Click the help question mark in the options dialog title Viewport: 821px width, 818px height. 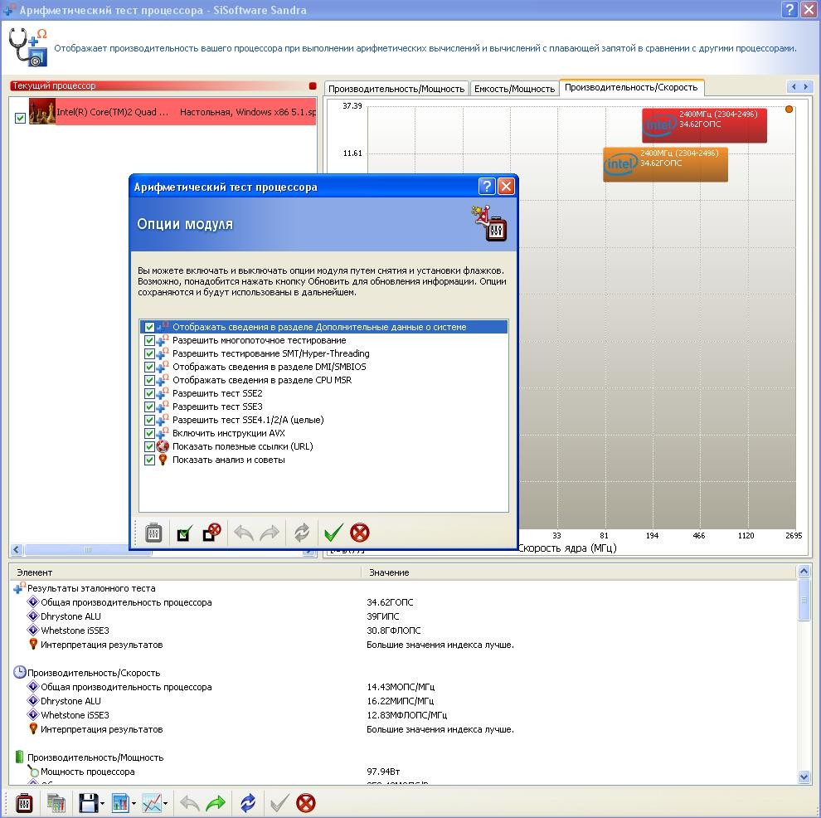487,186
